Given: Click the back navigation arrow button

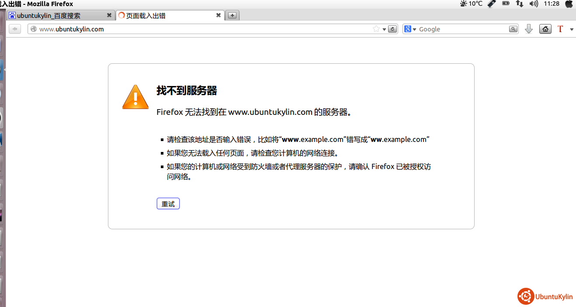Looking at the screenshot, I should 15,29.
